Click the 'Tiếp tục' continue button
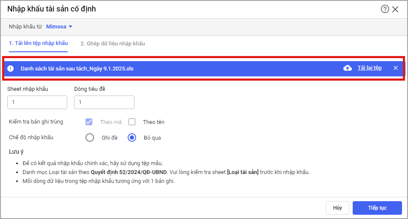The height and width of the screenshot is (219, 408). pos(377,208)
